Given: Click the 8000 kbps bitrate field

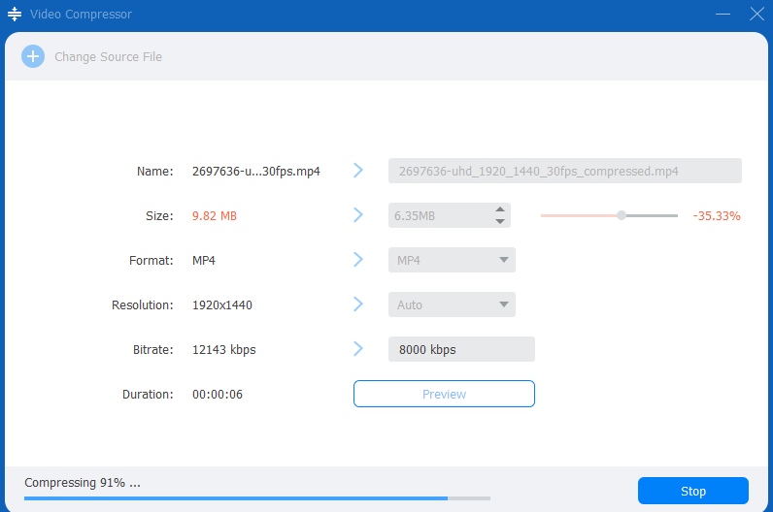Looking at the screenshot, I should pos(460,349).
